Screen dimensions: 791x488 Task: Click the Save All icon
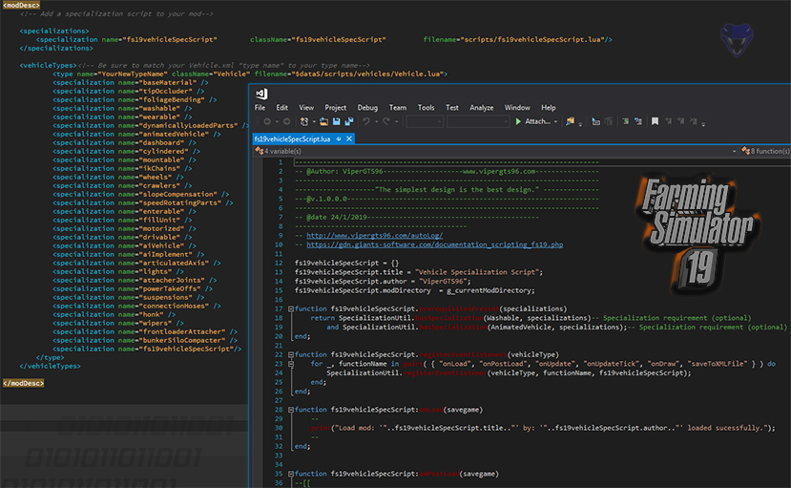pyautogui.click(x=349, y=121)
